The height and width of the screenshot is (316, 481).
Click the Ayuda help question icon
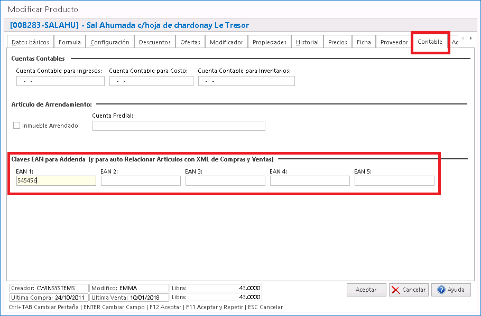(440, 290)
